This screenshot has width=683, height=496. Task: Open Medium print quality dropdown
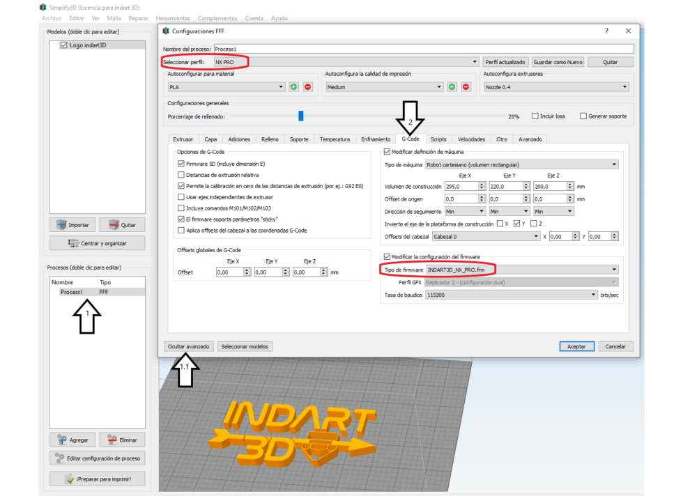(x=385, y=87)
